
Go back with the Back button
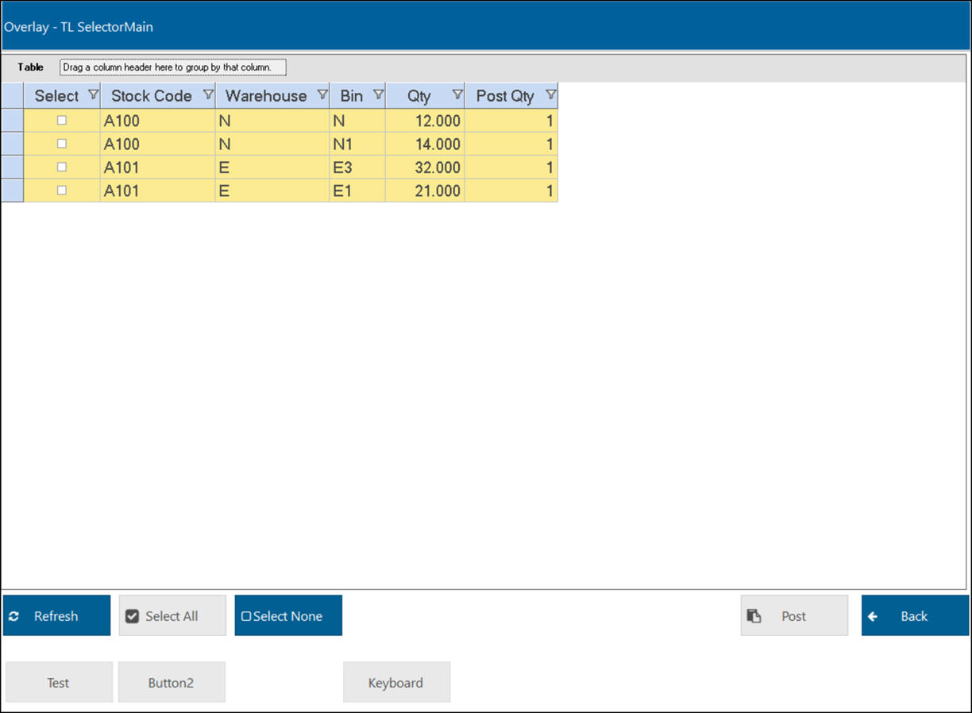tap(915, 615)
